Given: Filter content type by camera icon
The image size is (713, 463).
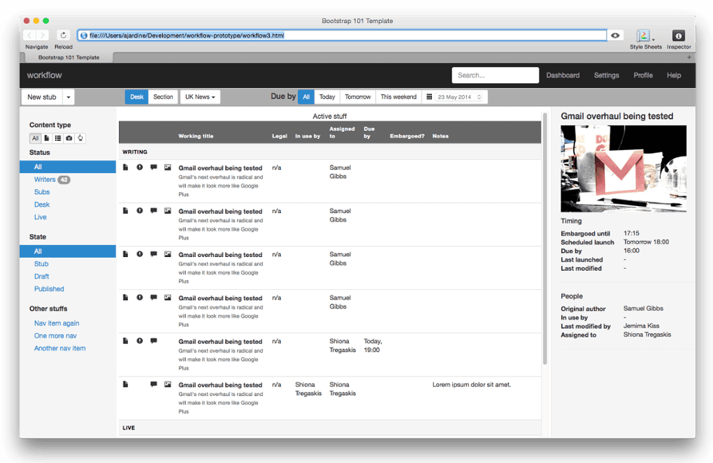Looking at the screenshot, I should [x=69, y=138].
